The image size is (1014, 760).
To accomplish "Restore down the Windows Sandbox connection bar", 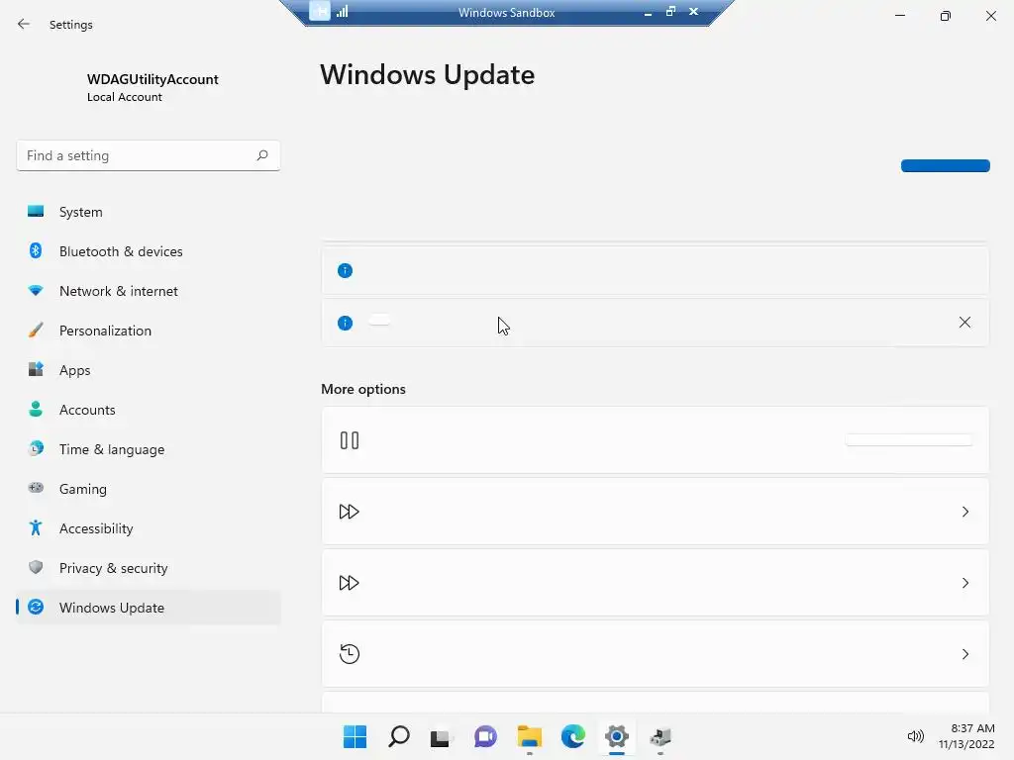I will pos(670,11).
